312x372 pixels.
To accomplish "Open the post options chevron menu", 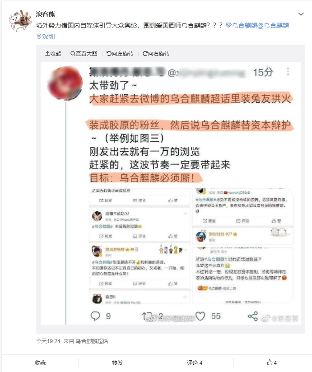I will (x=301, y=14).
